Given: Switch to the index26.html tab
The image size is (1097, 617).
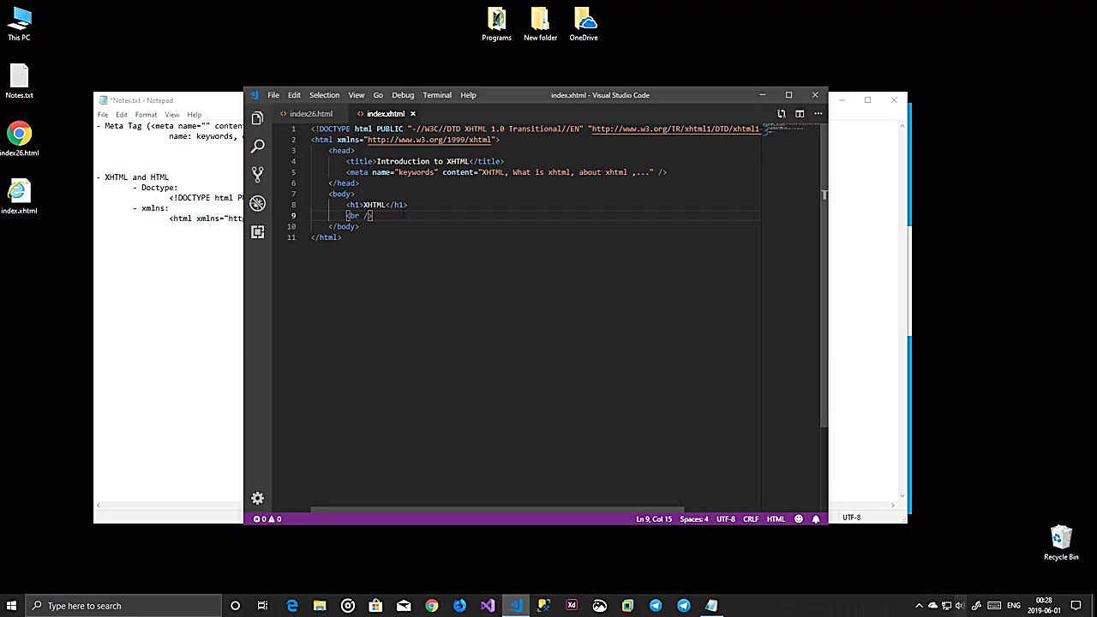Looking at the screenshot, I should pos(310,113).
